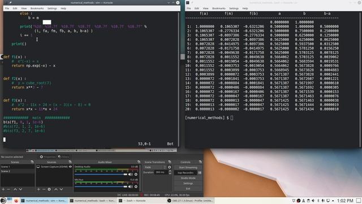This screenshot has width=362, height=204.
Task: Move source up in Sources panel
Action: (56, 189)
